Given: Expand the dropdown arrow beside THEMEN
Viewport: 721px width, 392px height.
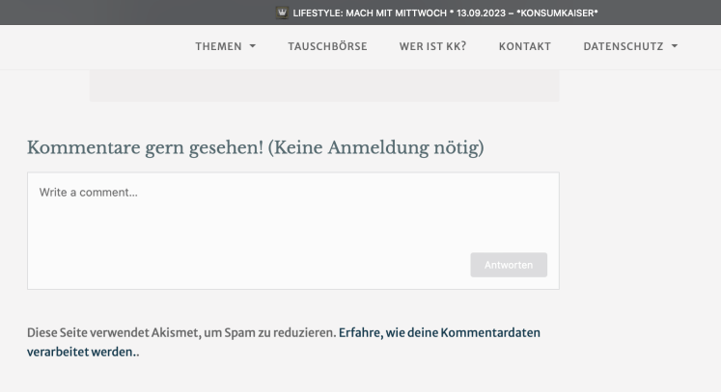Looking at the screenshot, I should click(x=253, y=46).
